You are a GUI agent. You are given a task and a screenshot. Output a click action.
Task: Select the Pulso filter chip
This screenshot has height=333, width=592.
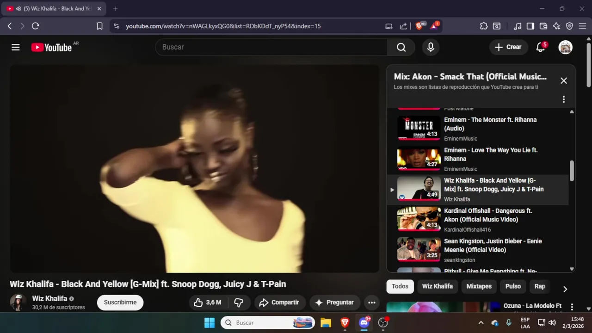pos(513,286)
